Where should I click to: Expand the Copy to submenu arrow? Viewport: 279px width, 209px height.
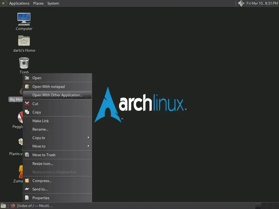pyautogui.click(x=88, y=137)
